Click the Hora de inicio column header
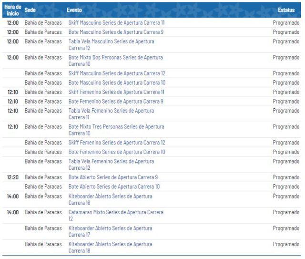 (12, 10)
